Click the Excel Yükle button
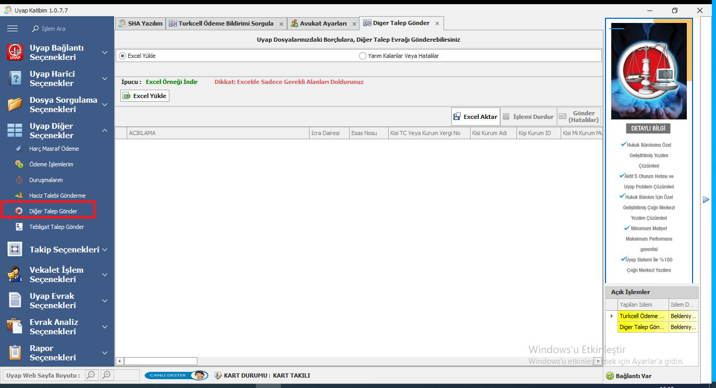716x388 pixels. pos(145,96)
